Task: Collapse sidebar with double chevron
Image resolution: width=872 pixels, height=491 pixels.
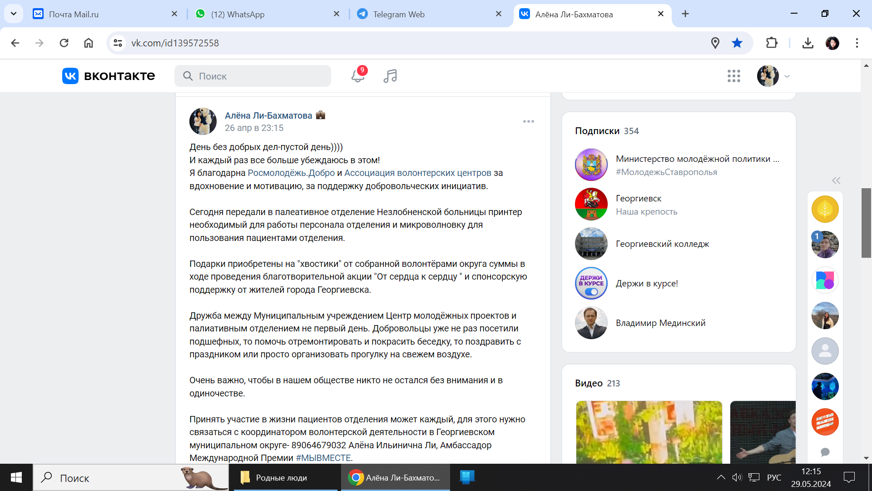Action: click(x=836, y=180)
